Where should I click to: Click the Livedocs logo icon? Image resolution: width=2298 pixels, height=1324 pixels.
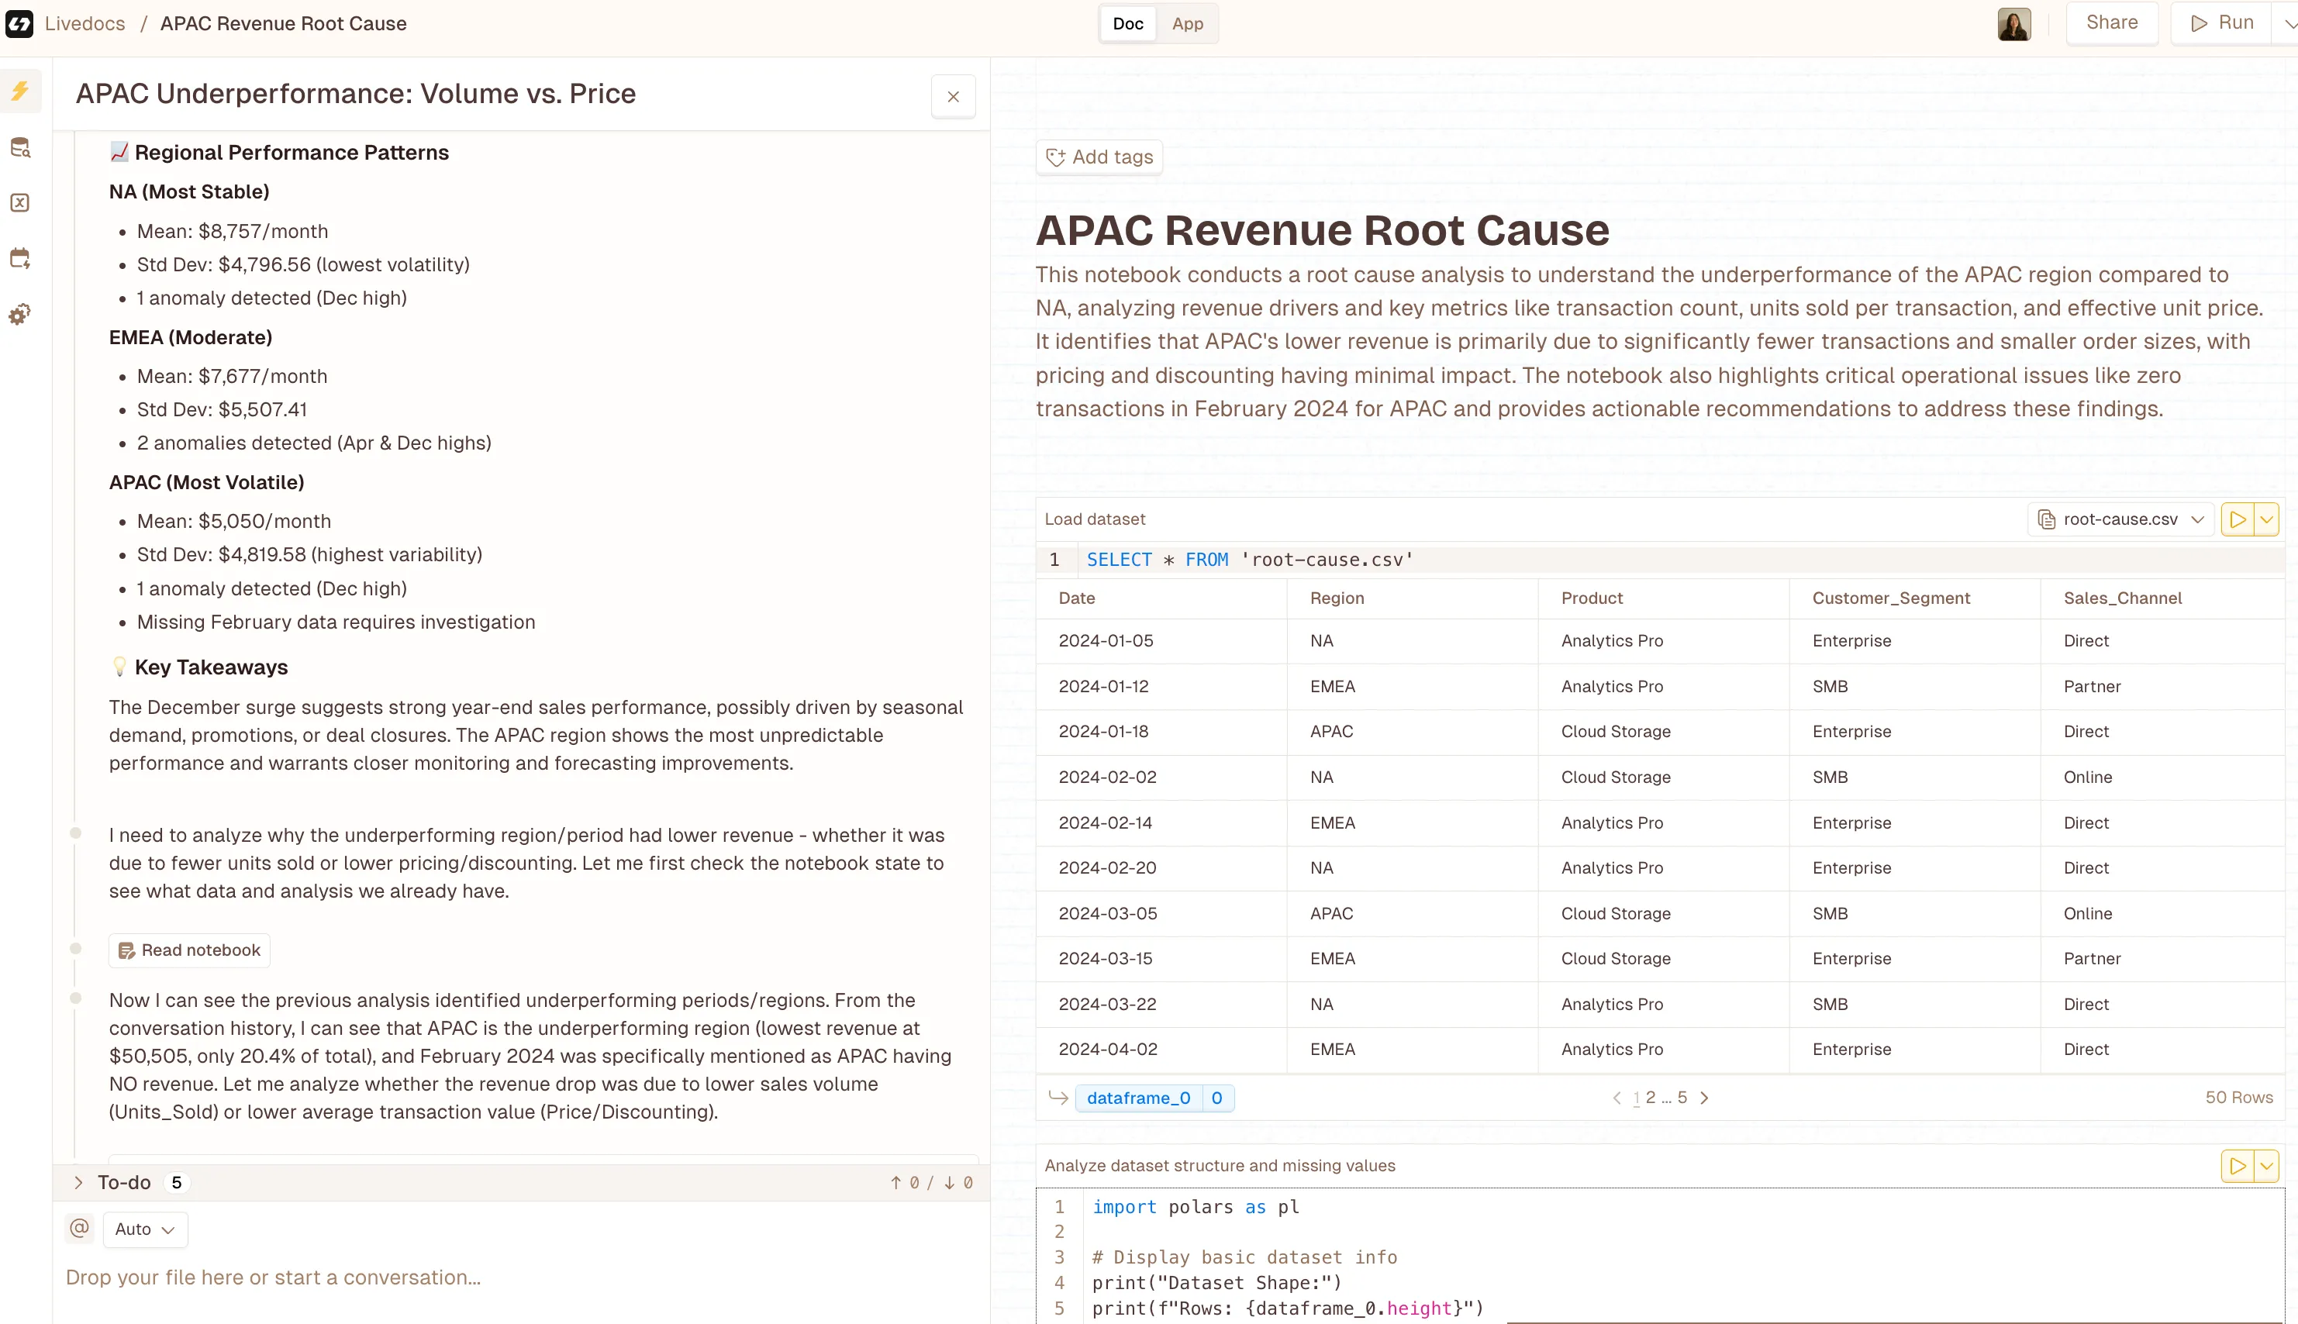(x=19, y=22)
